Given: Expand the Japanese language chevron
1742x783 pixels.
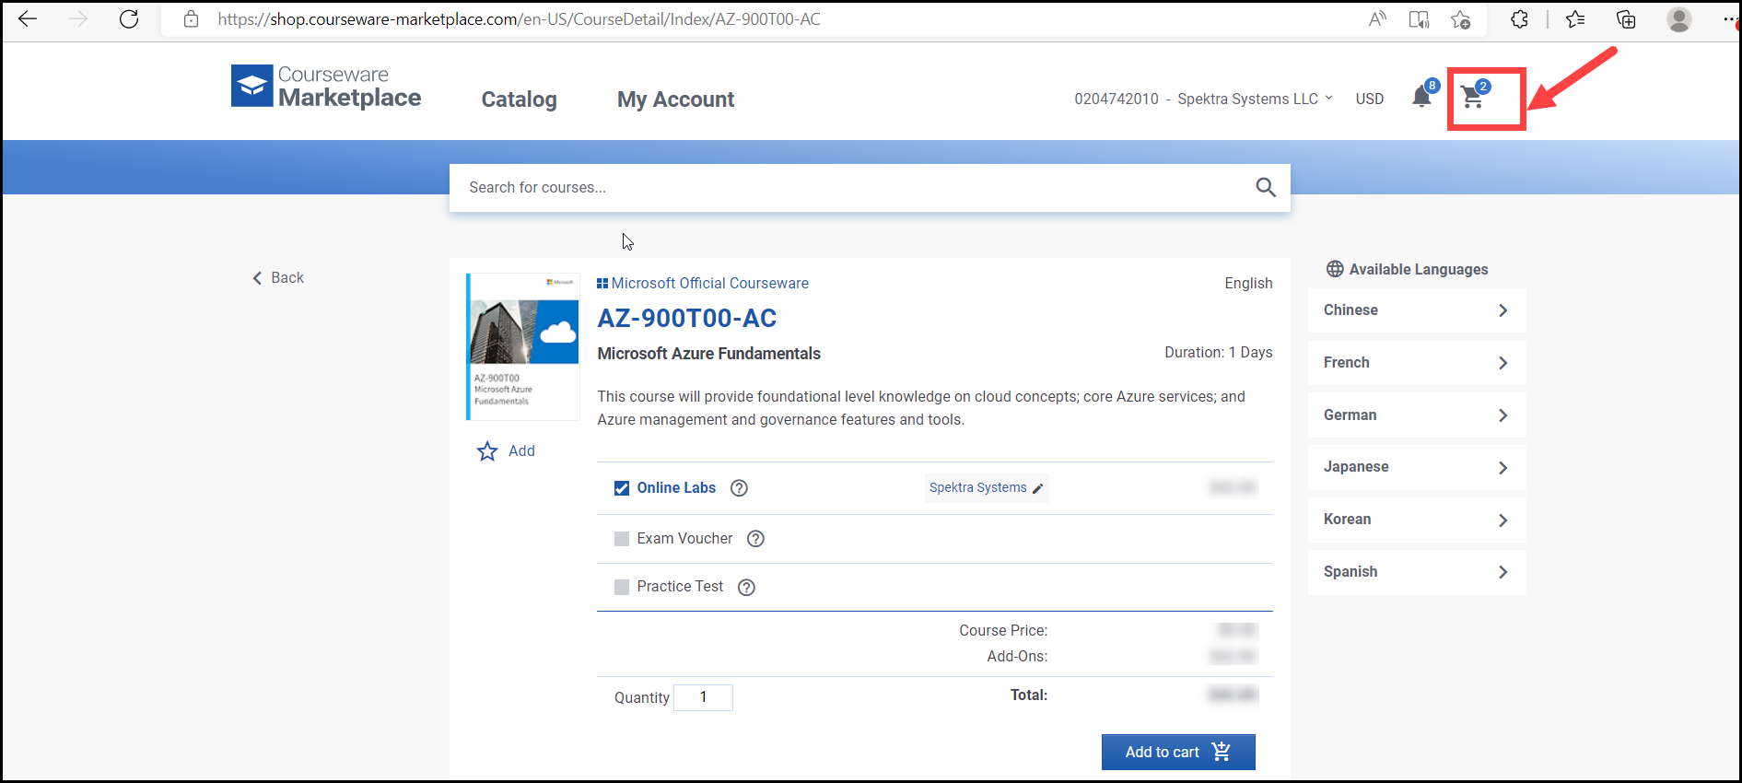Looking at the screenshot, I should (1502, 468).
